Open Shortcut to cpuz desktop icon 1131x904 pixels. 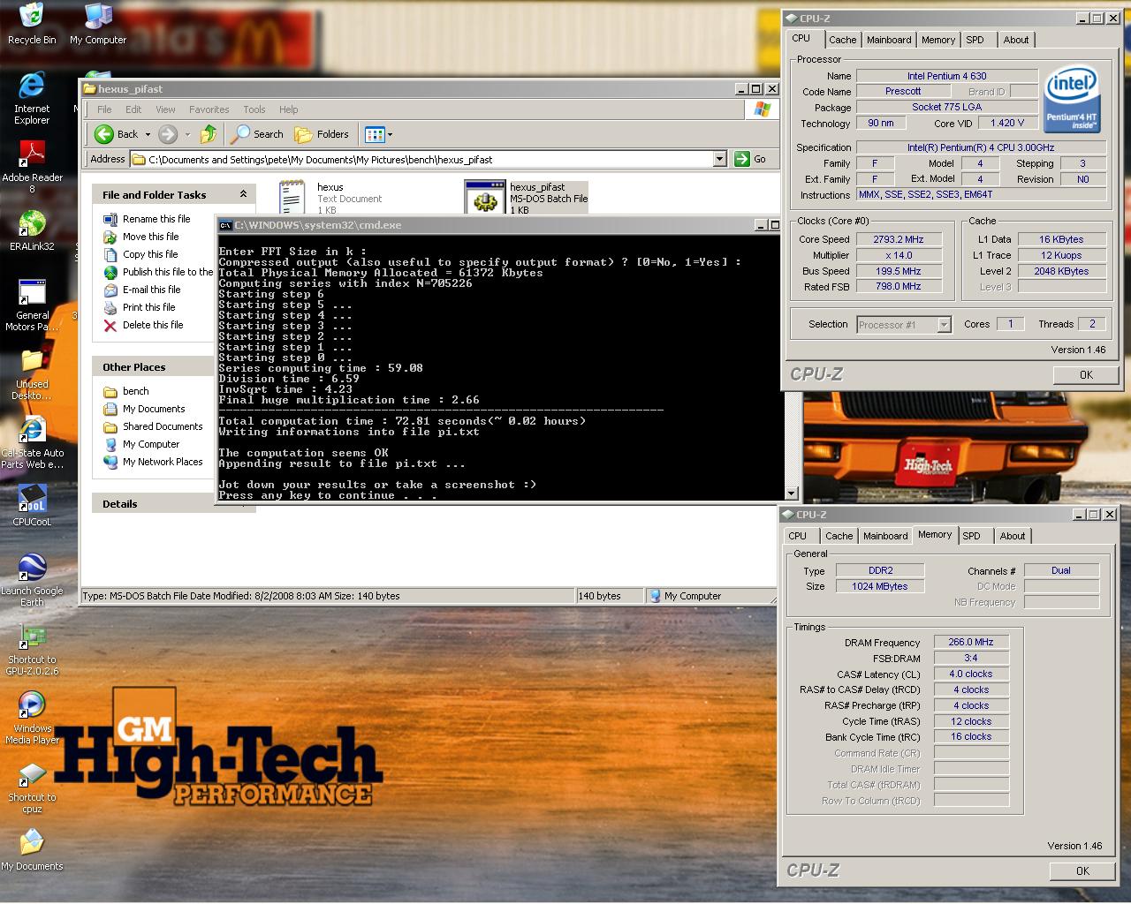(x=32, y=787)
